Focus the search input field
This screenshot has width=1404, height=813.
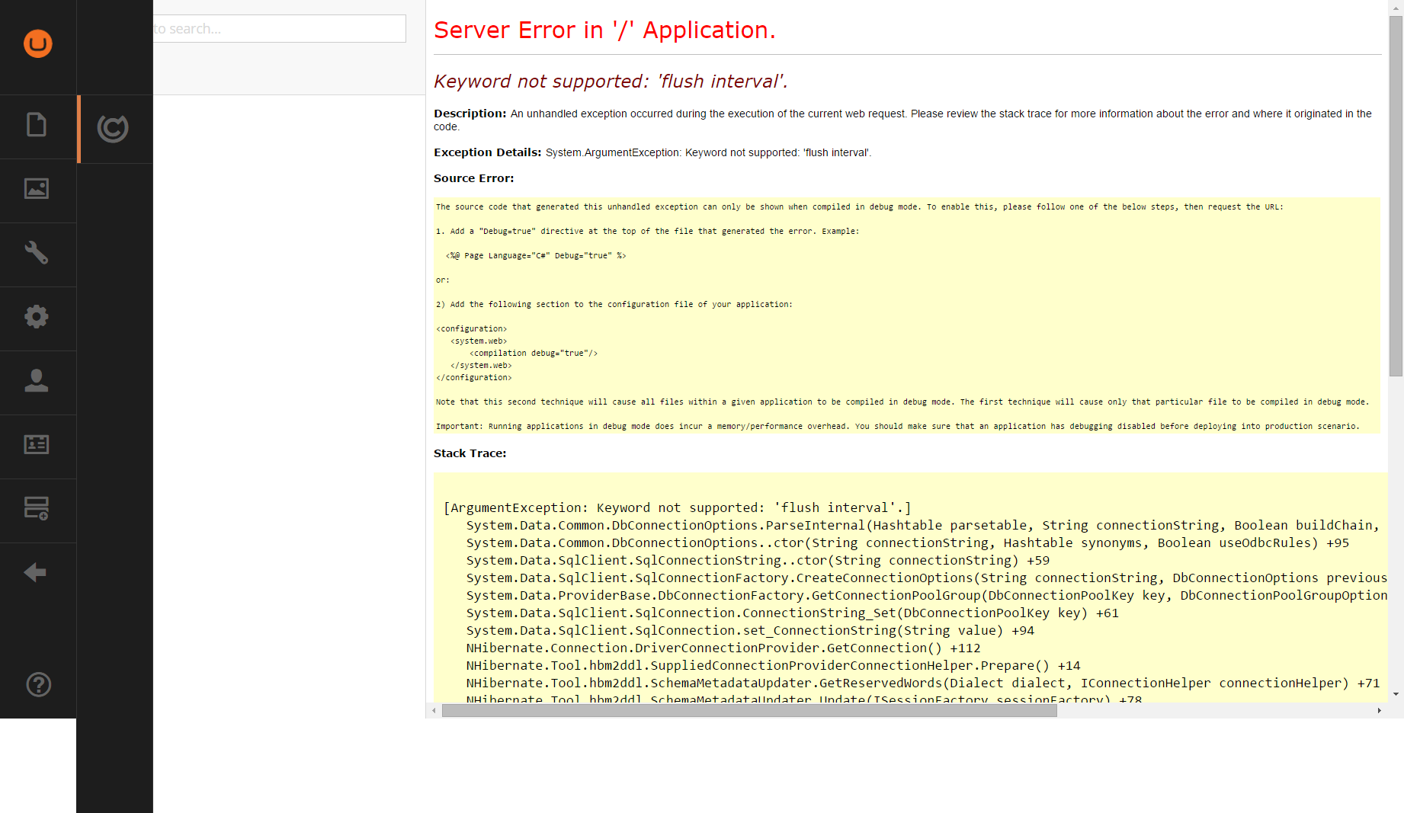pyautogui.click(x=279, y=29)
